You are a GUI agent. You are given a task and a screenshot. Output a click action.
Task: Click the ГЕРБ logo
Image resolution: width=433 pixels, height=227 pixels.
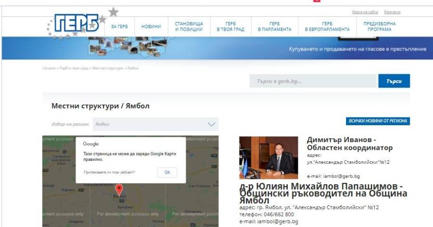(76, 24)
